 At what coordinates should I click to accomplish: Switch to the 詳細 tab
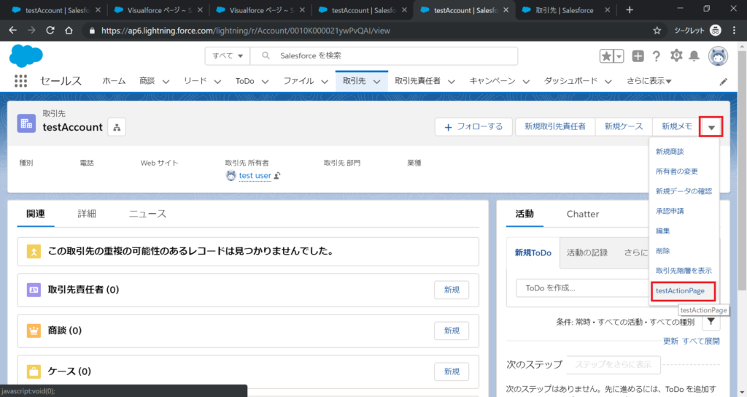point(87,214)
